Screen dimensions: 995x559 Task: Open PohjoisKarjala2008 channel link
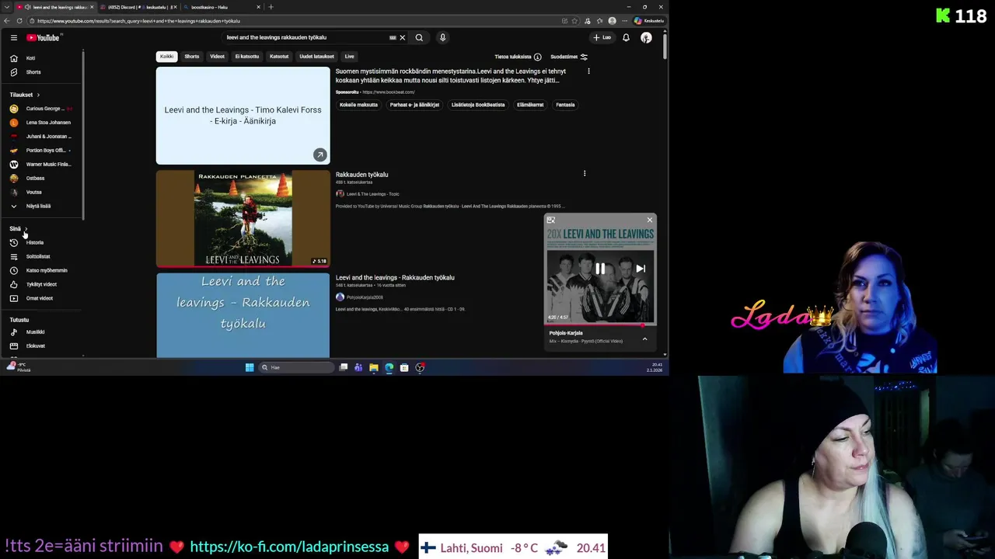pos(365,297)
